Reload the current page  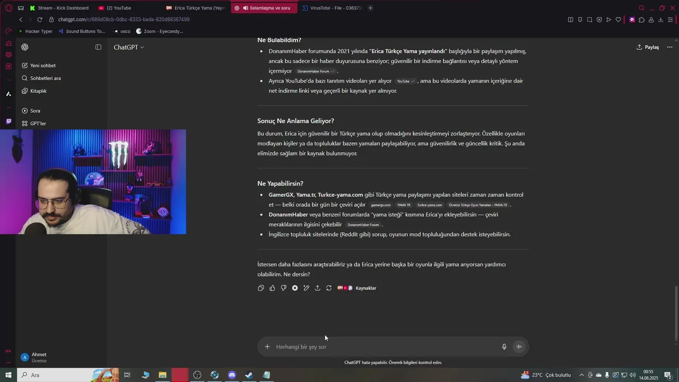39,20
